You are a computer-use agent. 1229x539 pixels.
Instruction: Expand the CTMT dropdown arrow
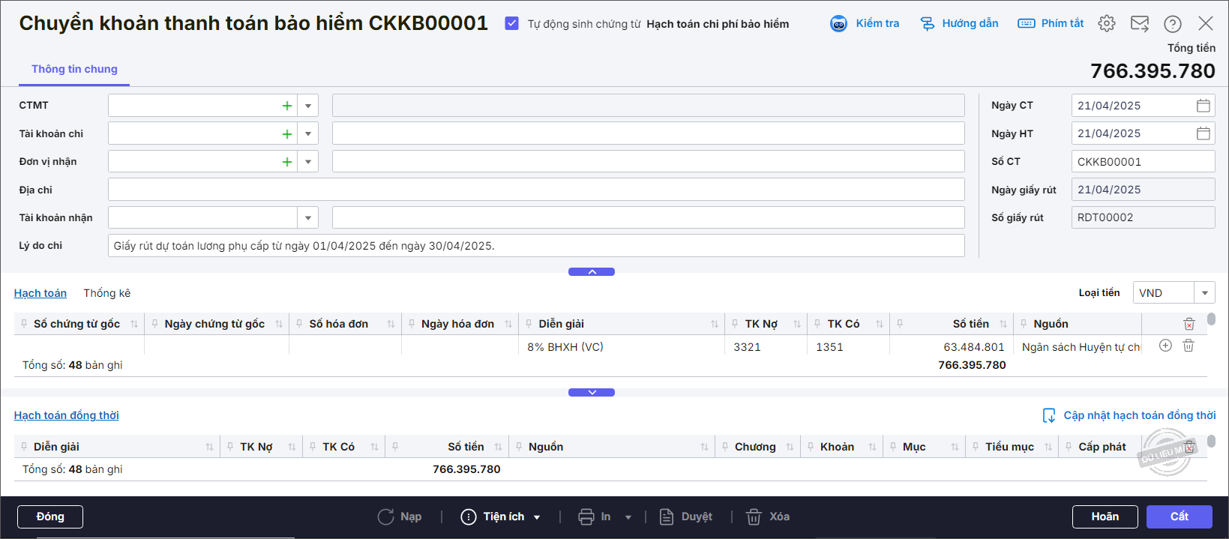(x=308, y=106)
